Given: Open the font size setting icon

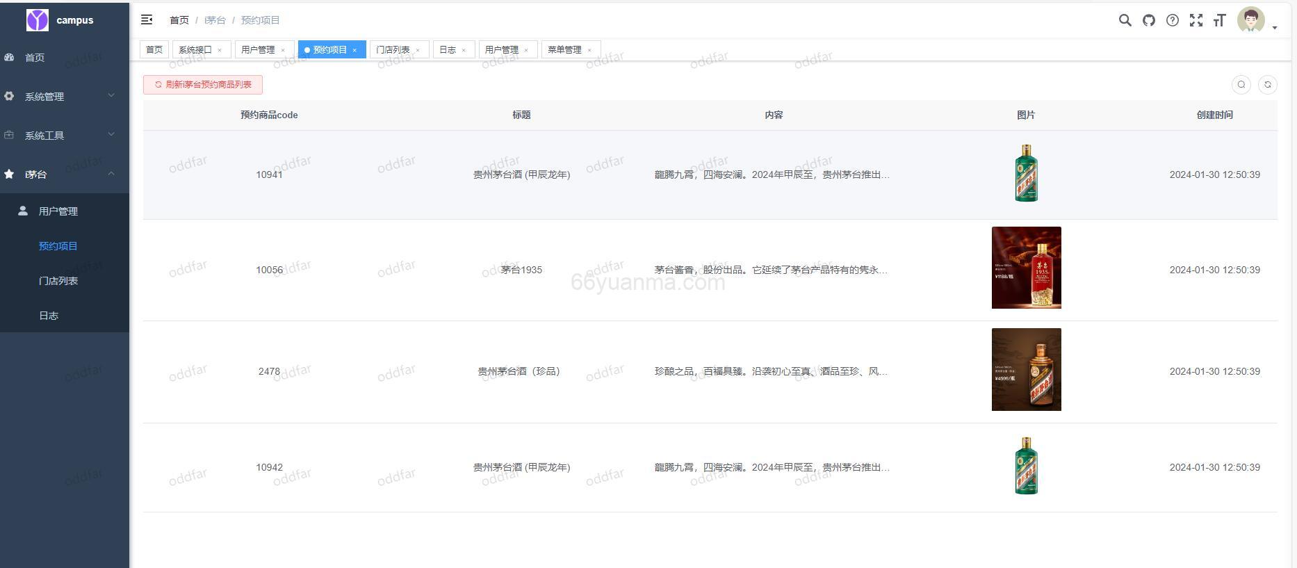Looking at the screenshot, I should pos(1219,20).
